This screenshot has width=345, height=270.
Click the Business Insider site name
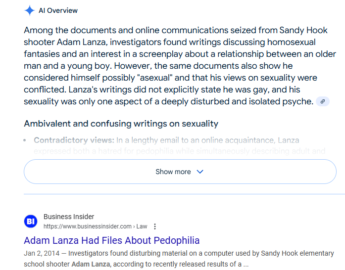(x=69, y=217)
